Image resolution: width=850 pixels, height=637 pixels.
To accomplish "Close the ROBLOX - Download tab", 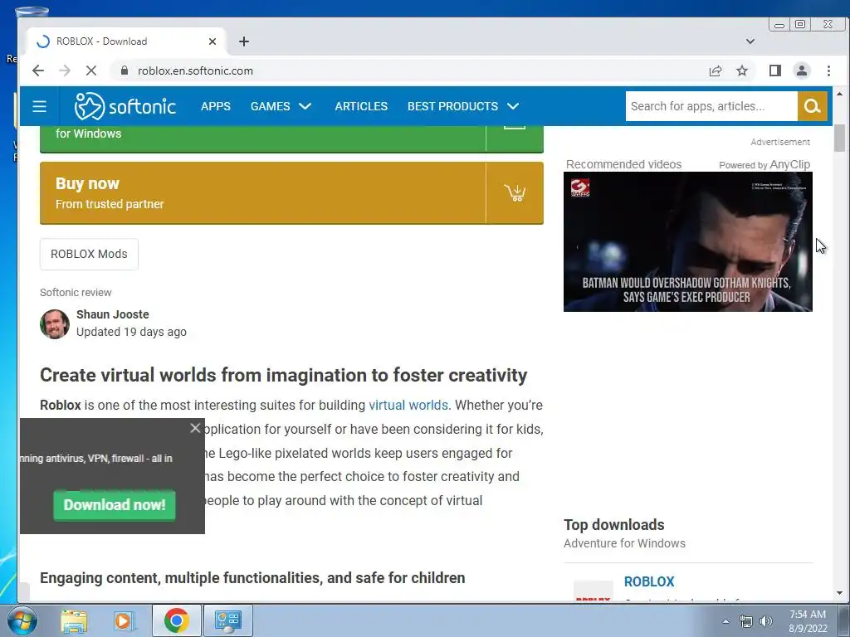I will click(212, 41).
